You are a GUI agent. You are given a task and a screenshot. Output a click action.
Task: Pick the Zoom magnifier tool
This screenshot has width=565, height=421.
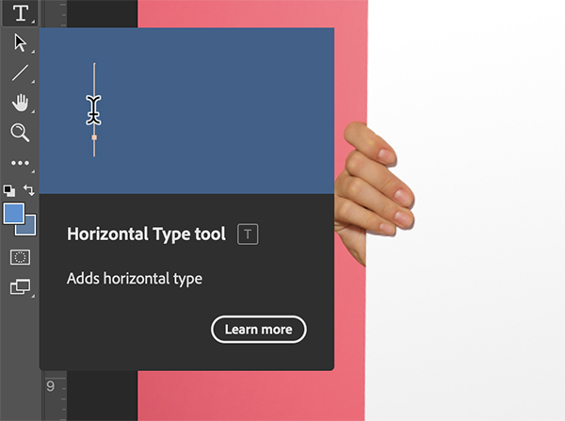(x=20, y=133)
